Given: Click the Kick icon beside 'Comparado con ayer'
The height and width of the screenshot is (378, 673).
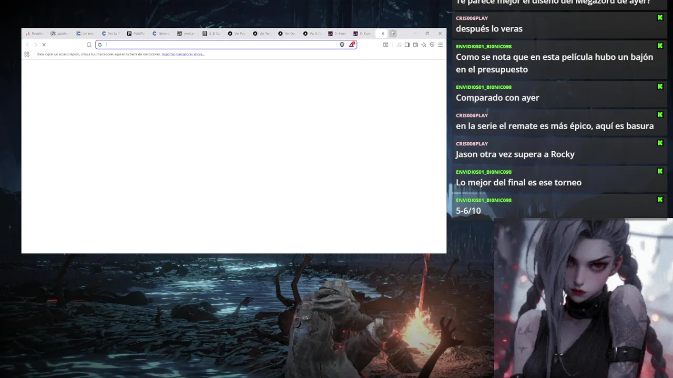Looking at the screenshot, I should click(660, 87).
